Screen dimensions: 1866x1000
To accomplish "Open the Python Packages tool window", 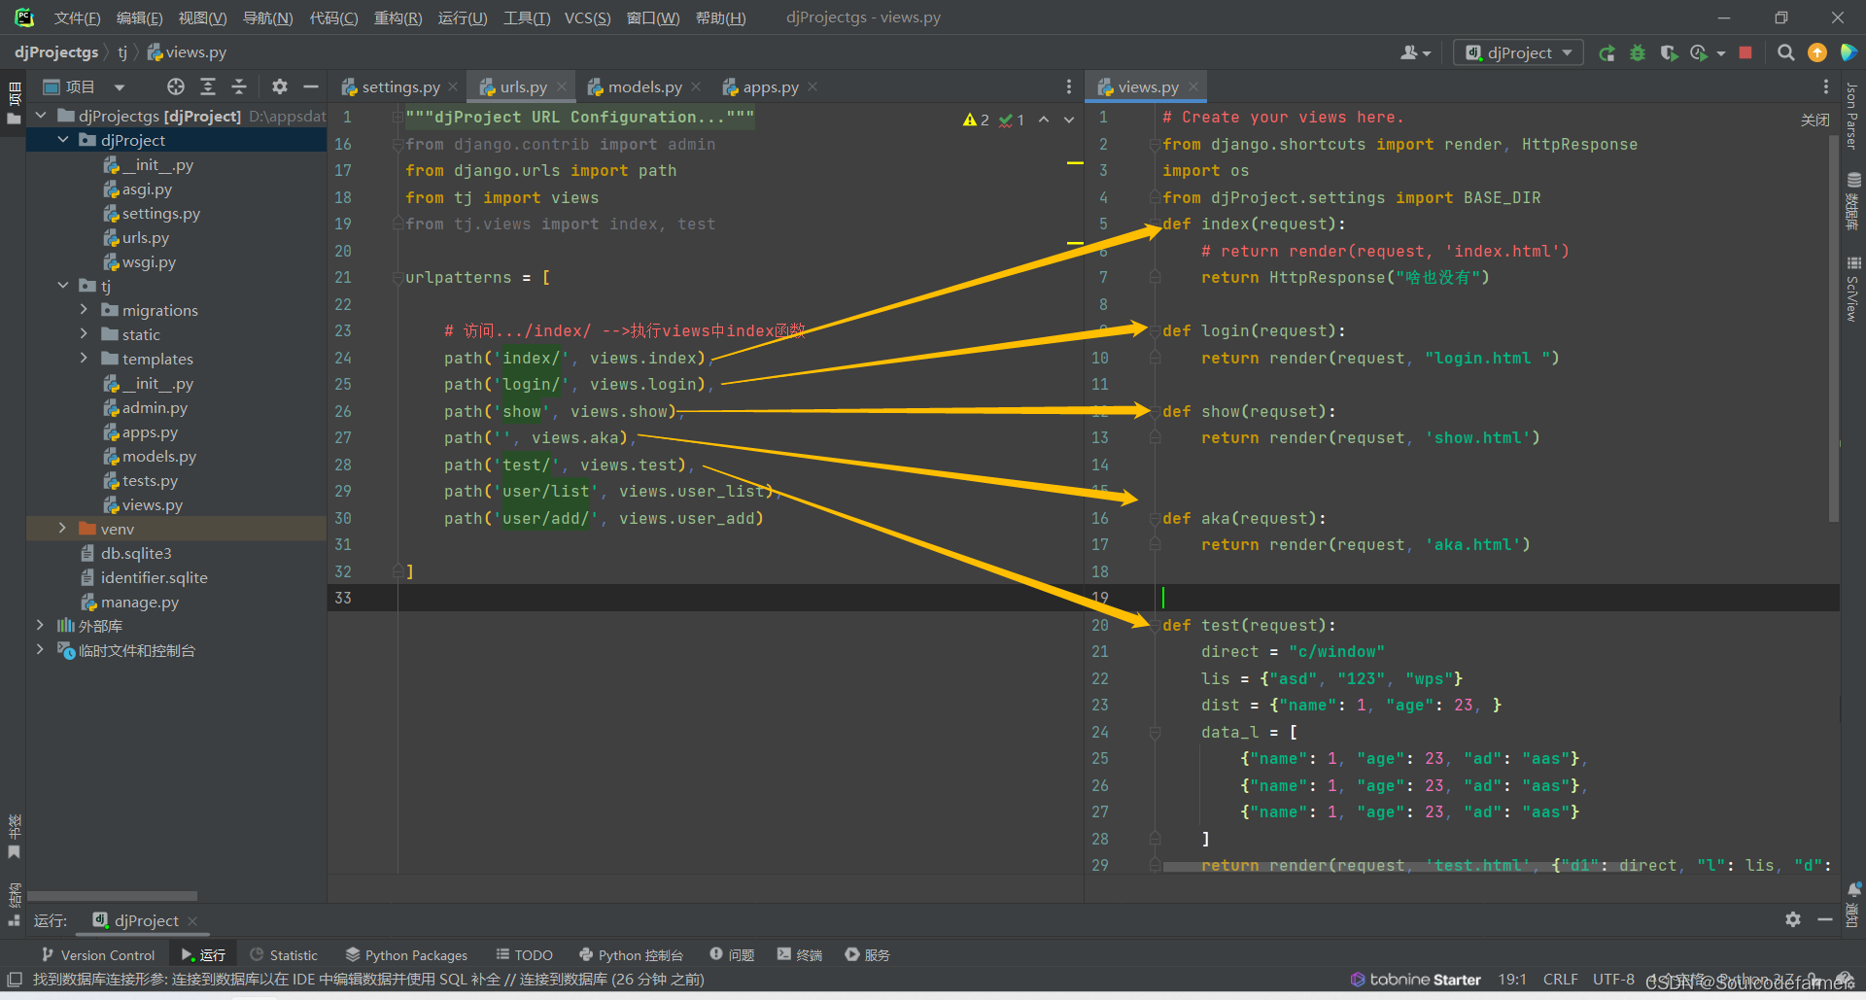I will tap(406, 955).
